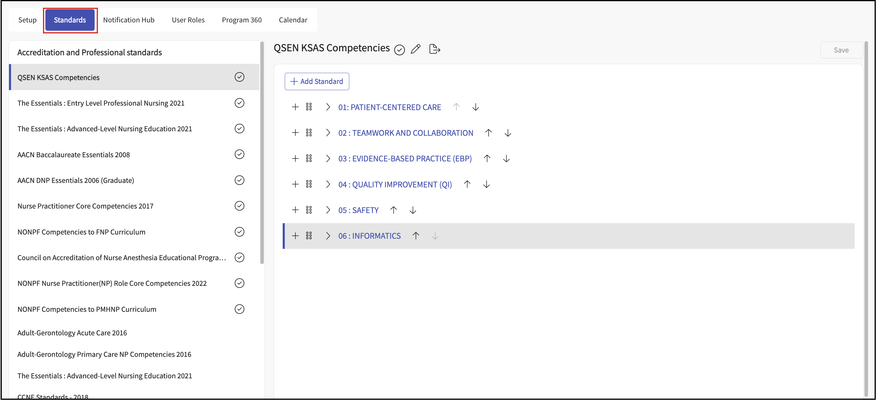Move 03 : EVIDENCE-BASED PRACTICE up with arrow
Image resolution: width=877 pixels, height=401 pixels.
(x=487, y=158)
